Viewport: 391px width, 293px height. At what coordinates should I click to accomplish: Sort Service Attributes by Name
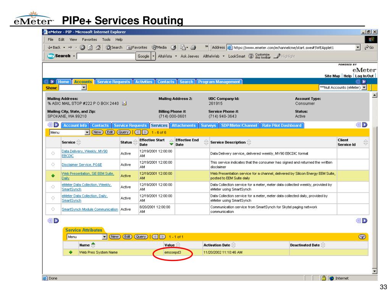93,245
